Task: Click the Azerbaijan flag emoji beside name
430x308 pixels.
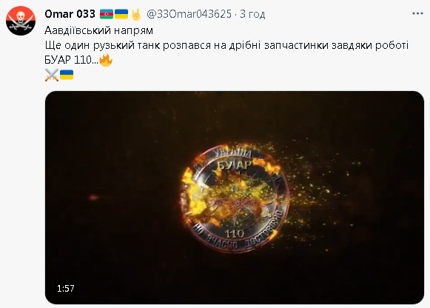Action: [107, 14]
